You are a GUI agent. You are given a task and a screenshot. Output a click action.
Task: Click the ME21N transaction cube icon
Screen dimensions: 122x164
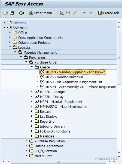tap(42, 72)
